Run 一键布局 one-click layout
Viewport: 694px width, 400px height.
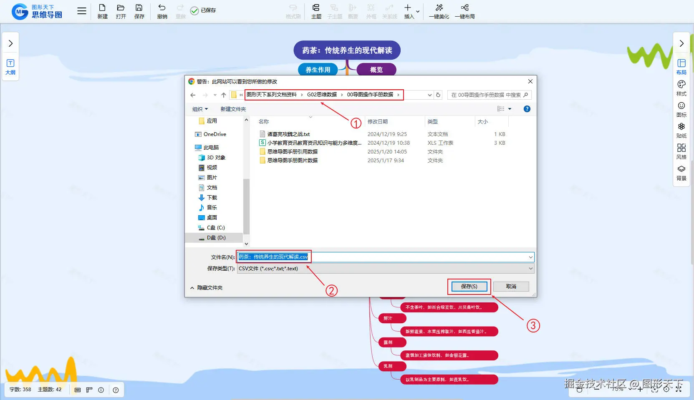pyautogui.click(x=465, y=11)
